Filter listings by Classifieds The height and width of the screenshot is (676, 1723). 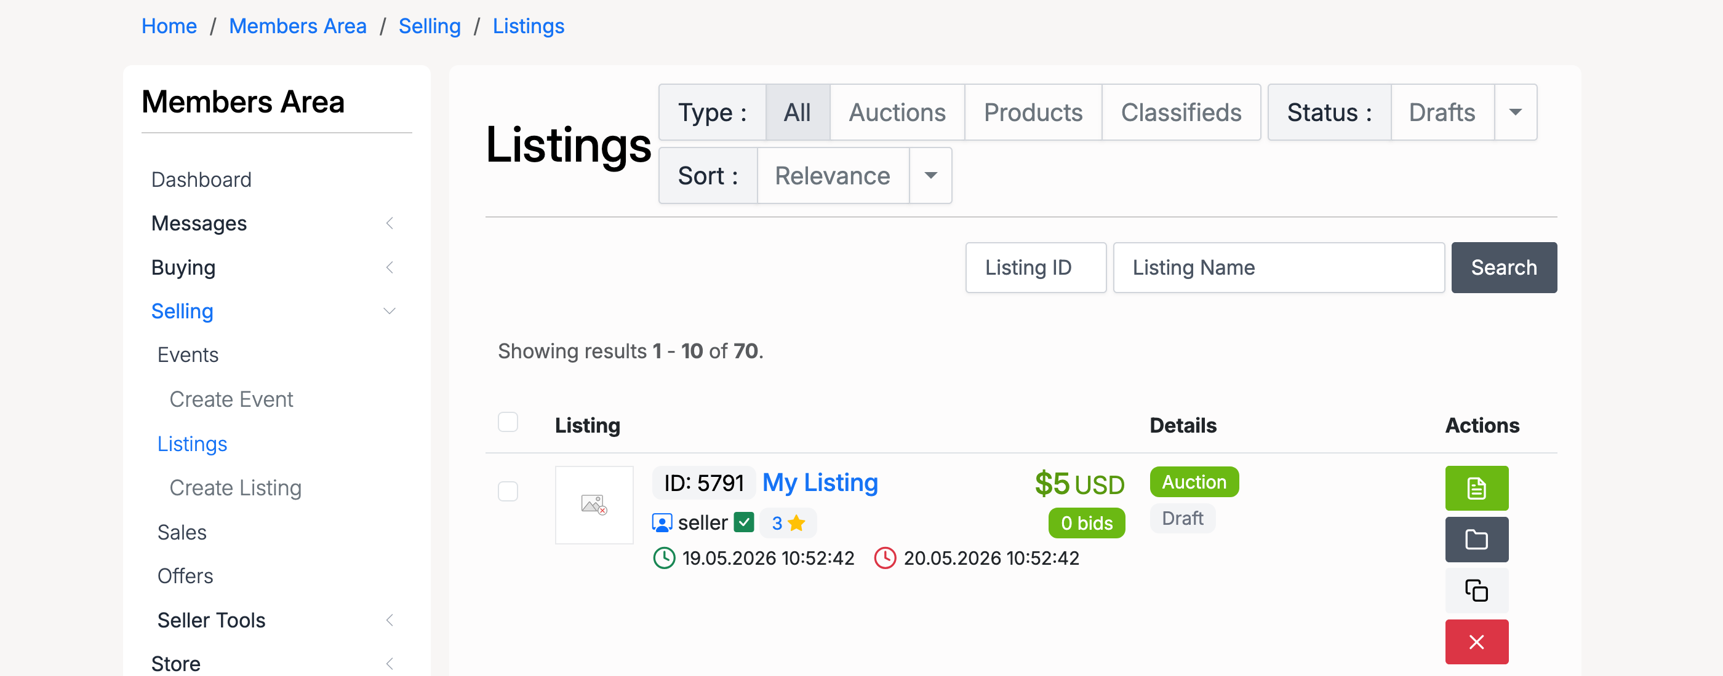tap(1181, 112)
